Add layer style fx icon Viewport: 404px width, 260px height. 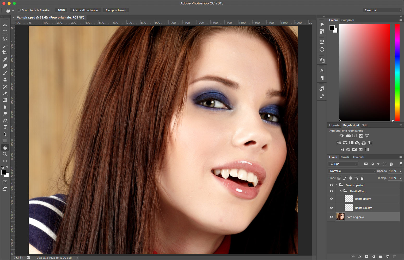tap(360, 257)
